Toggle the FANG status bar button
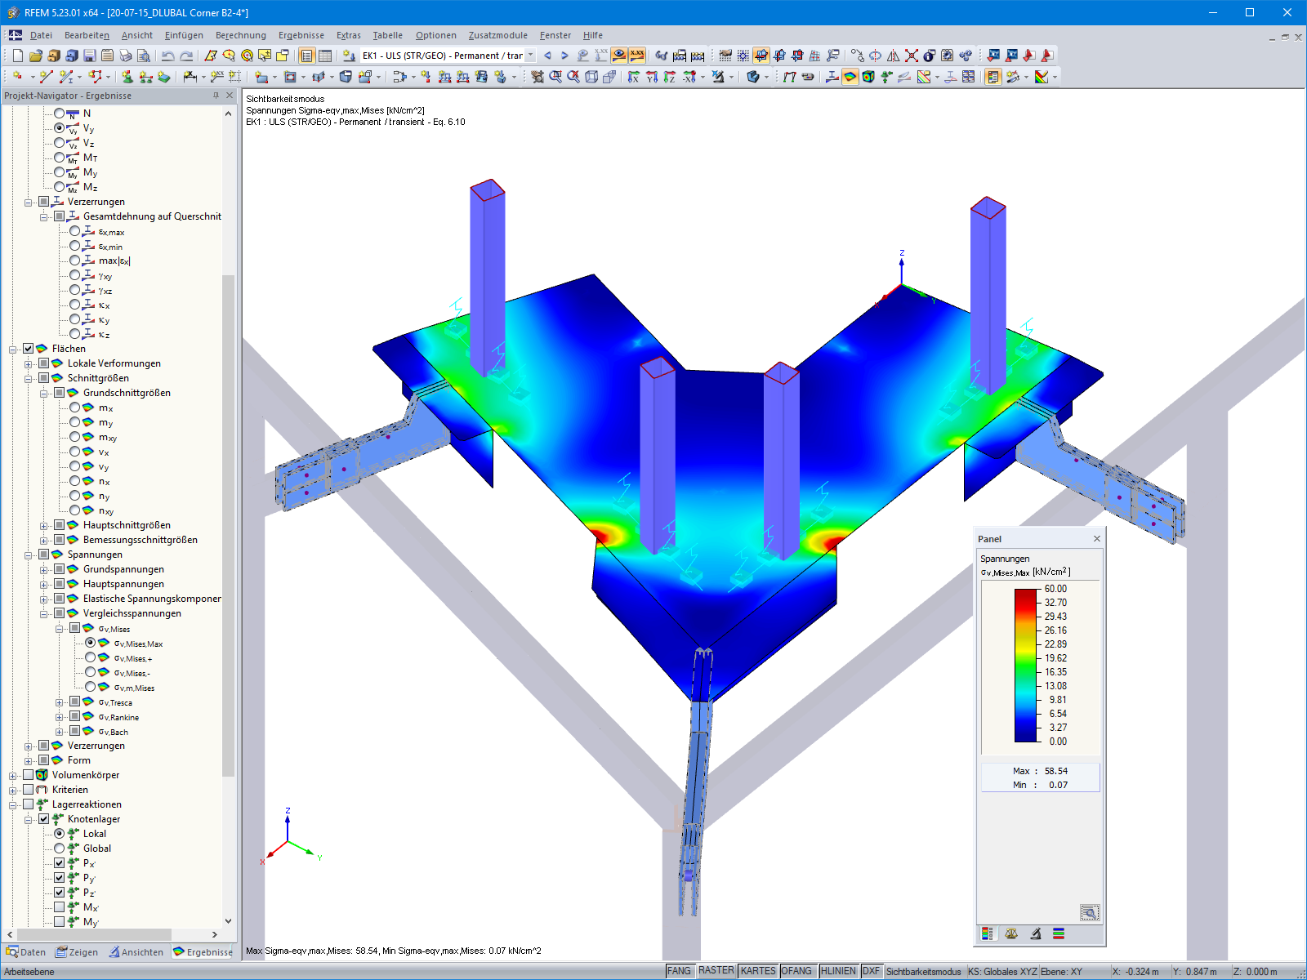The image size is (1307, 980). [x=679, y=971]
